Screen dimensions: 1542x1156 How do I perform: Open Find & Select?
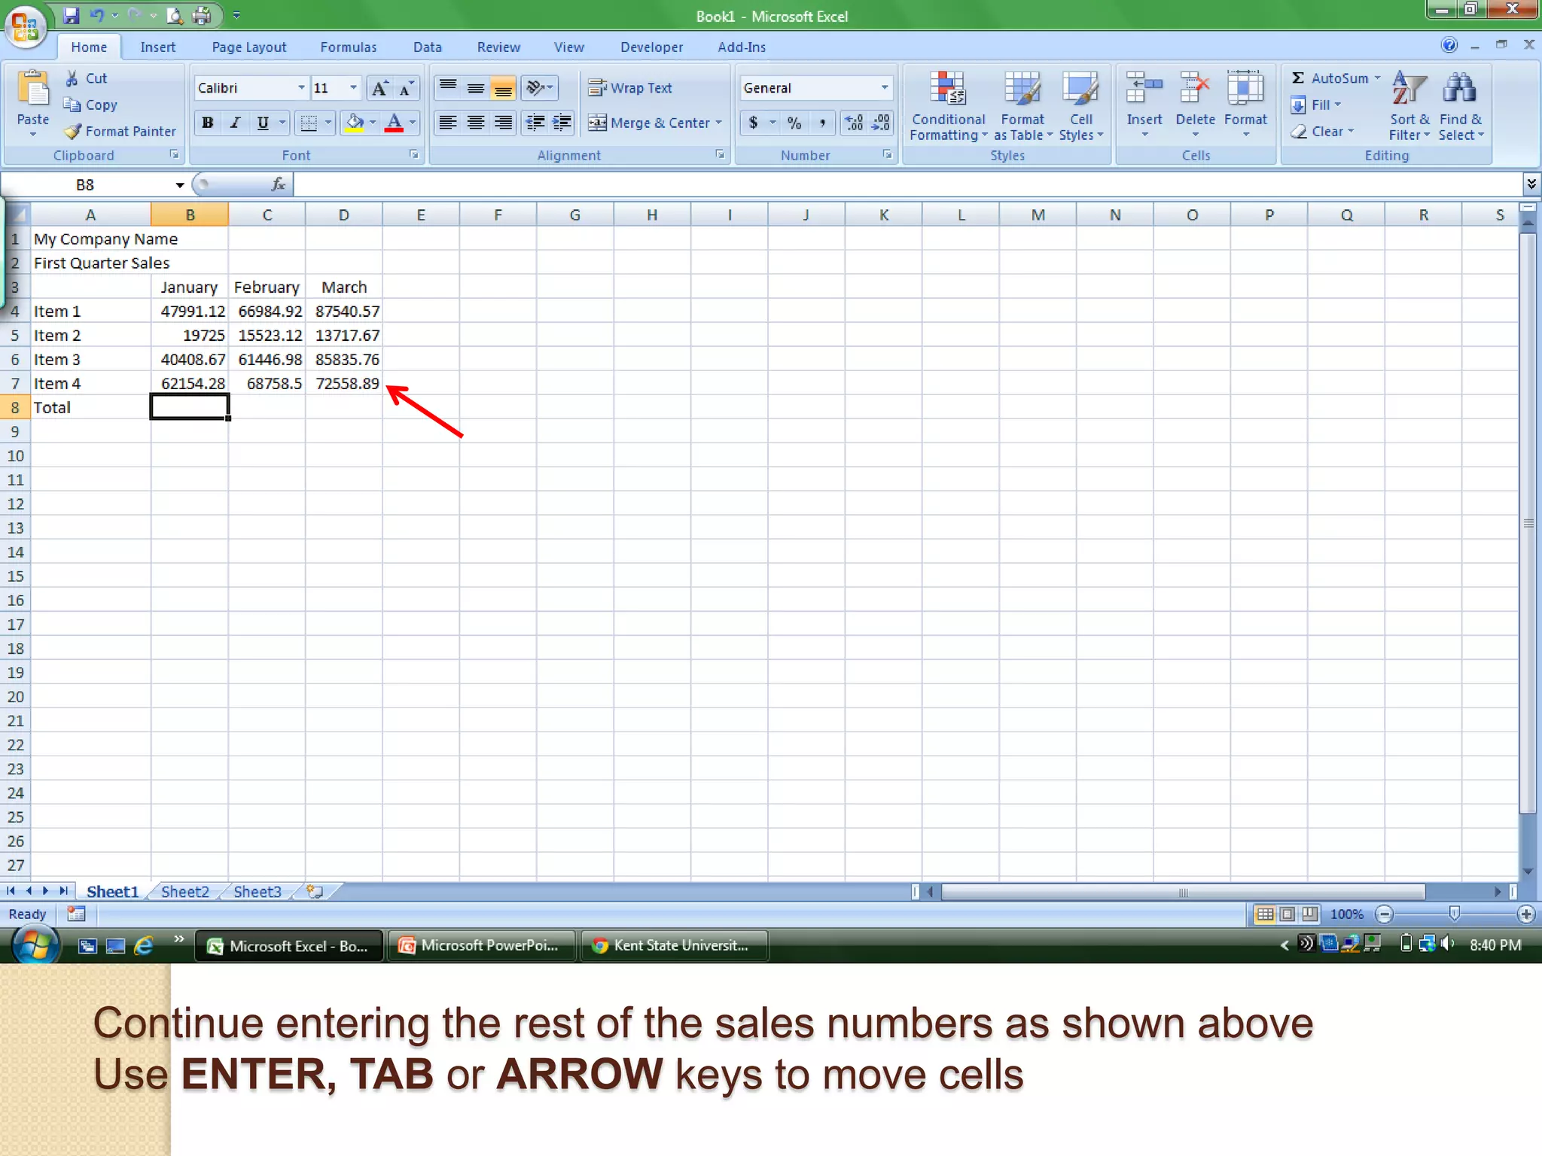coord(1461,105)
